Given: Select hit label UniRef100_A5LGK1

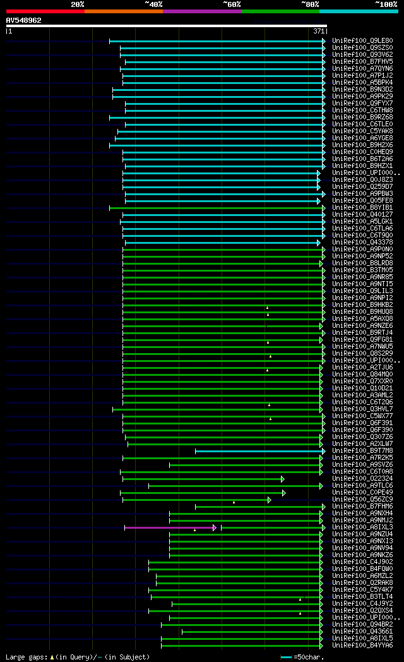Looking at the screenshot, I should [x=362, y=222].
